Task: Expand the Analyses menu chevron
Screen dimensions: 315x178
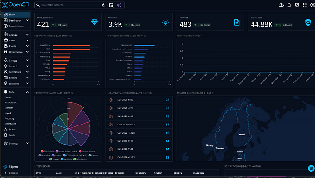Action: (27, 35)
